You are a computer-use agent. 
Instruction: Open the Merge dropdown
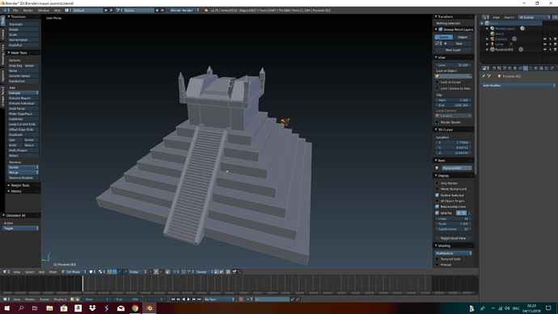23,172
